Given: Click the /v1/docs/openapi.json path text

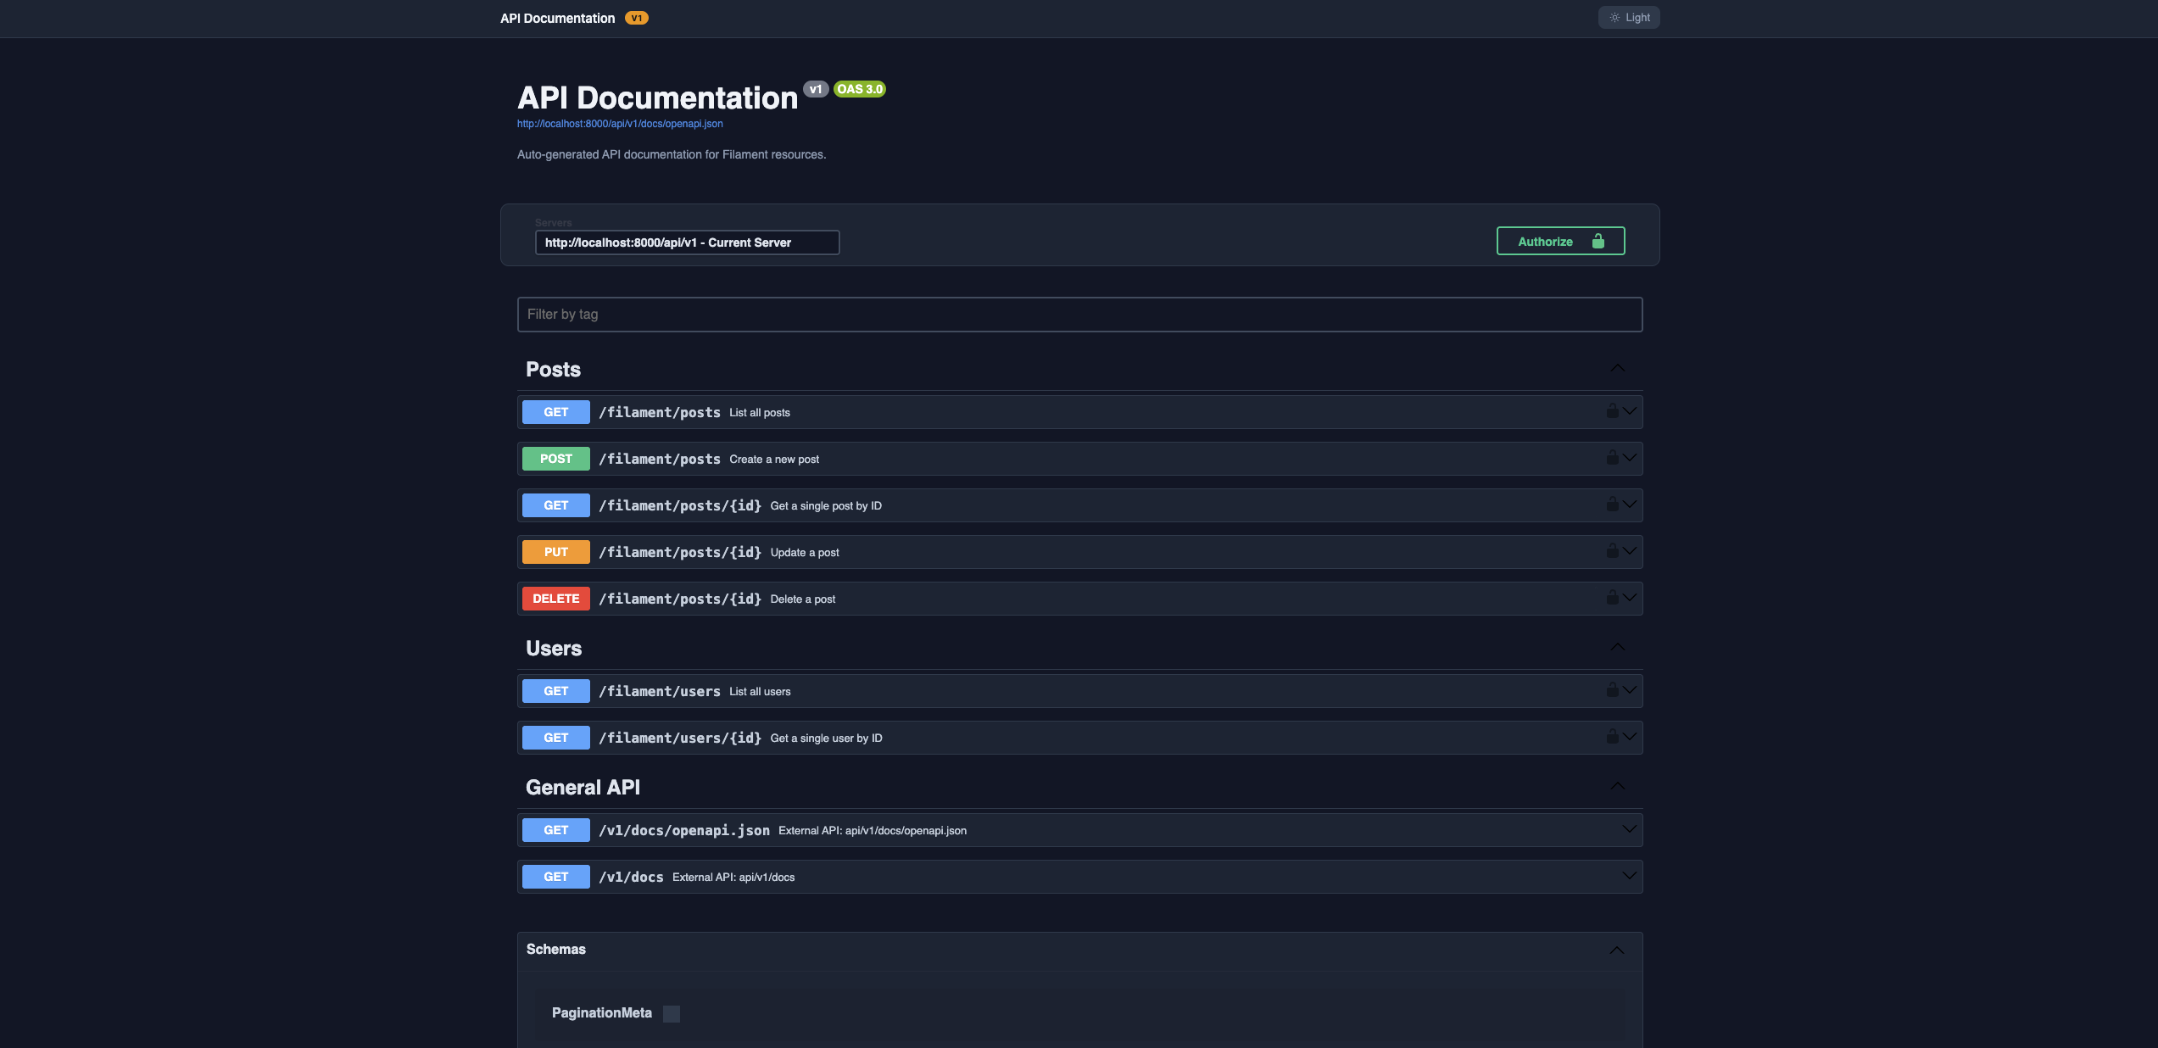Looking at the screenshot, I should (684, 830).
